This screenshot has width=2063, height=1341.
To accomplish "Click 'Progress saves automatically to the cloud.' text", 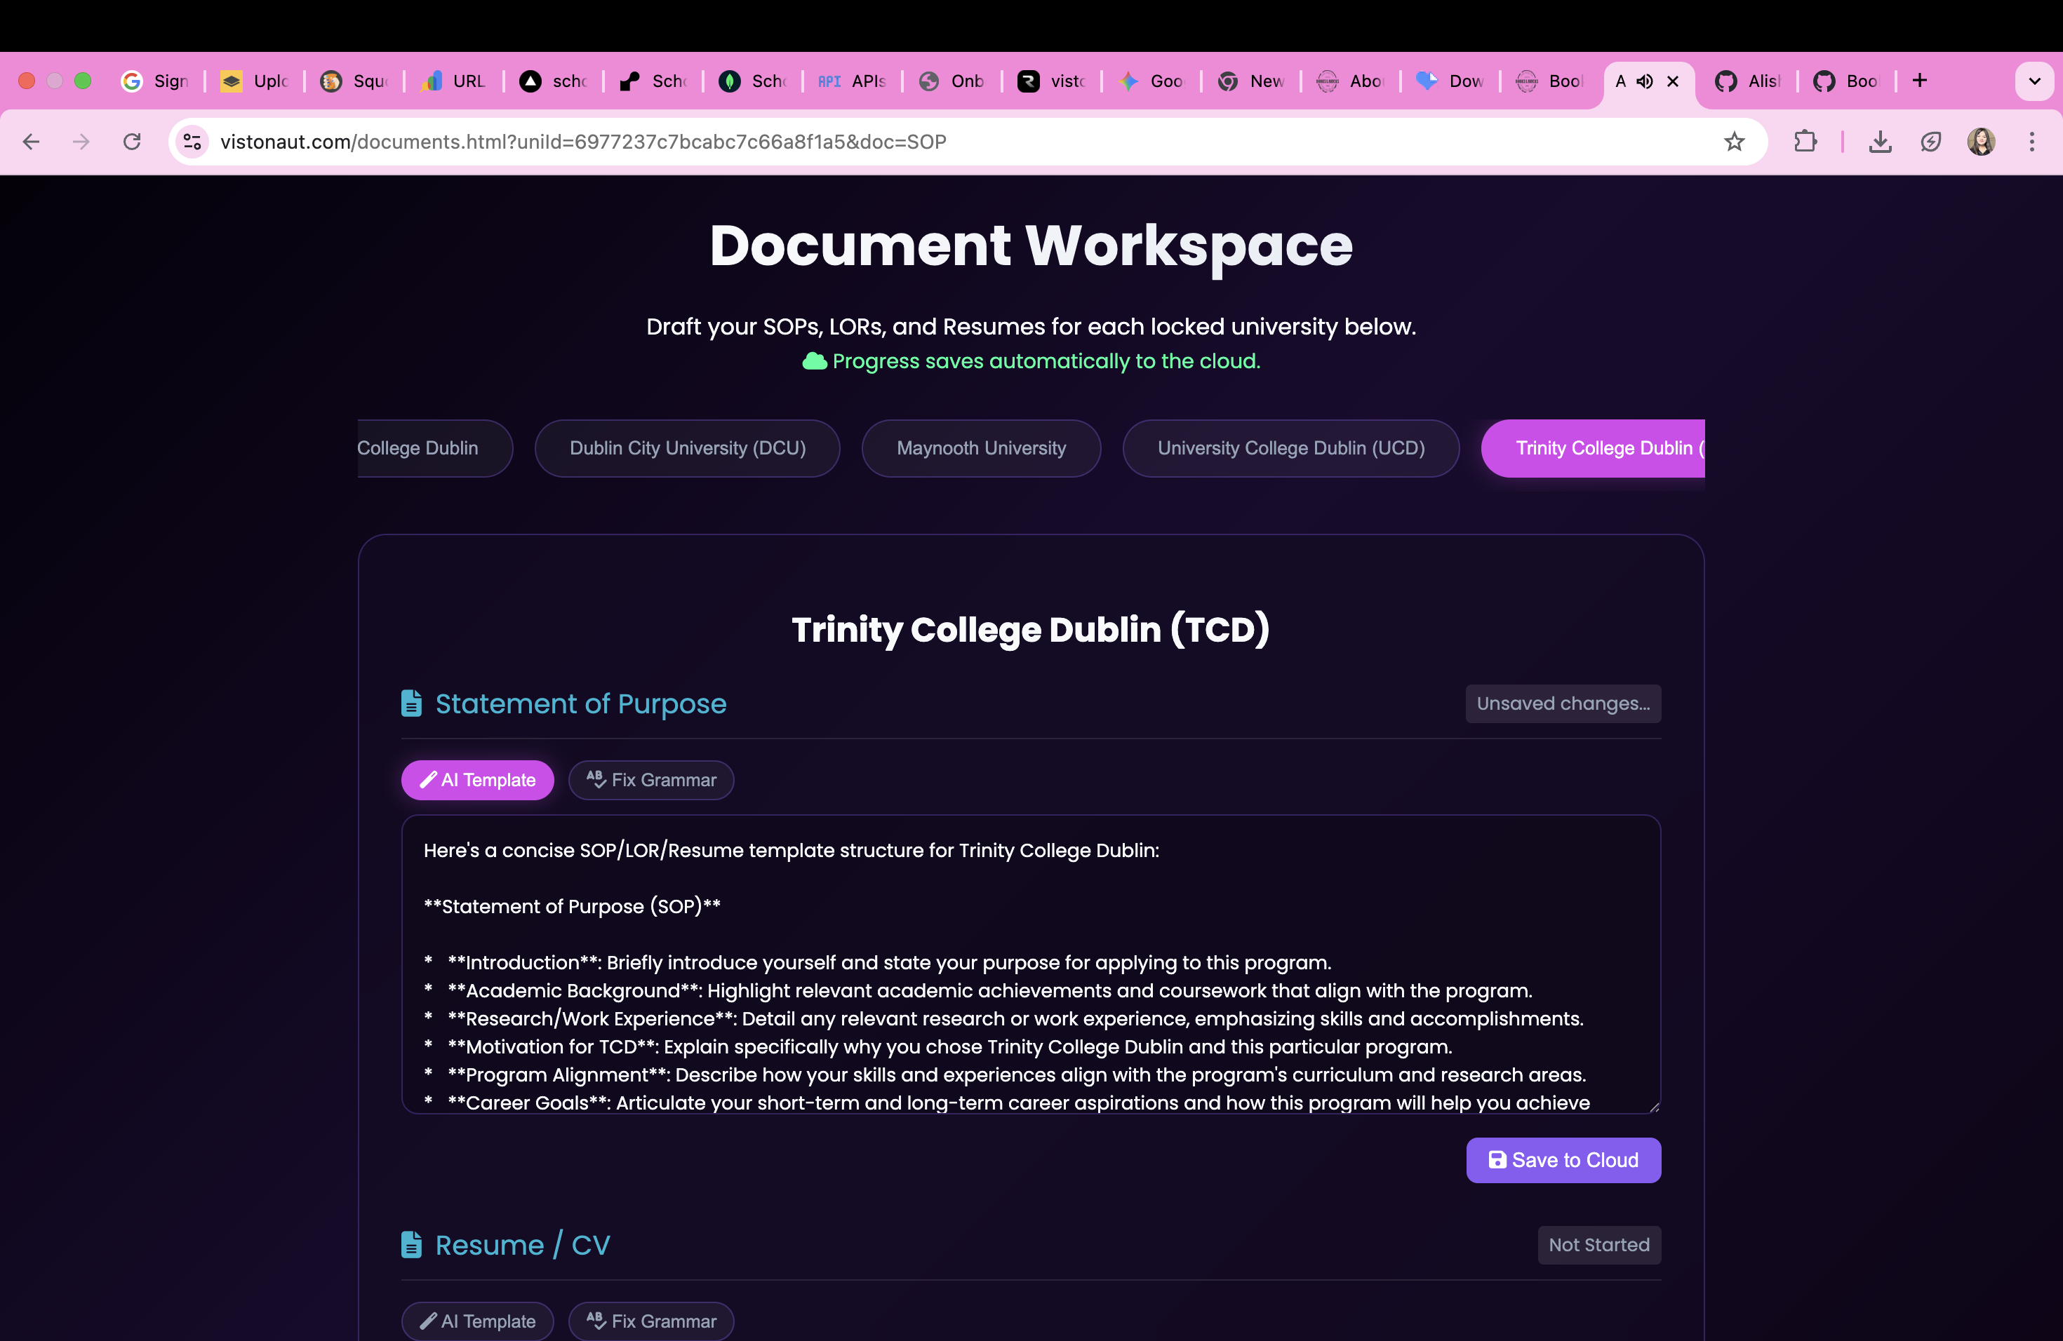I will (x=1046, y=361).
